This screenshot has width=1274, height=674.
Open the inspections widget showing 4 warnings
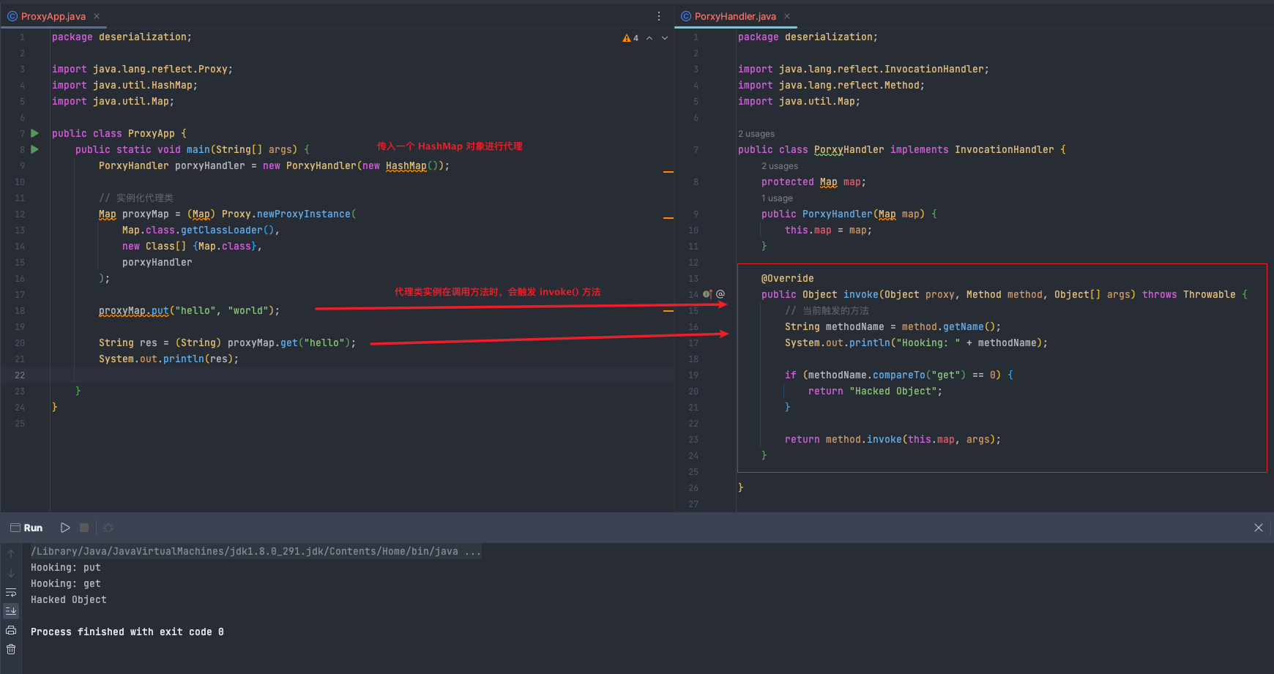click(x=630, y=38)
